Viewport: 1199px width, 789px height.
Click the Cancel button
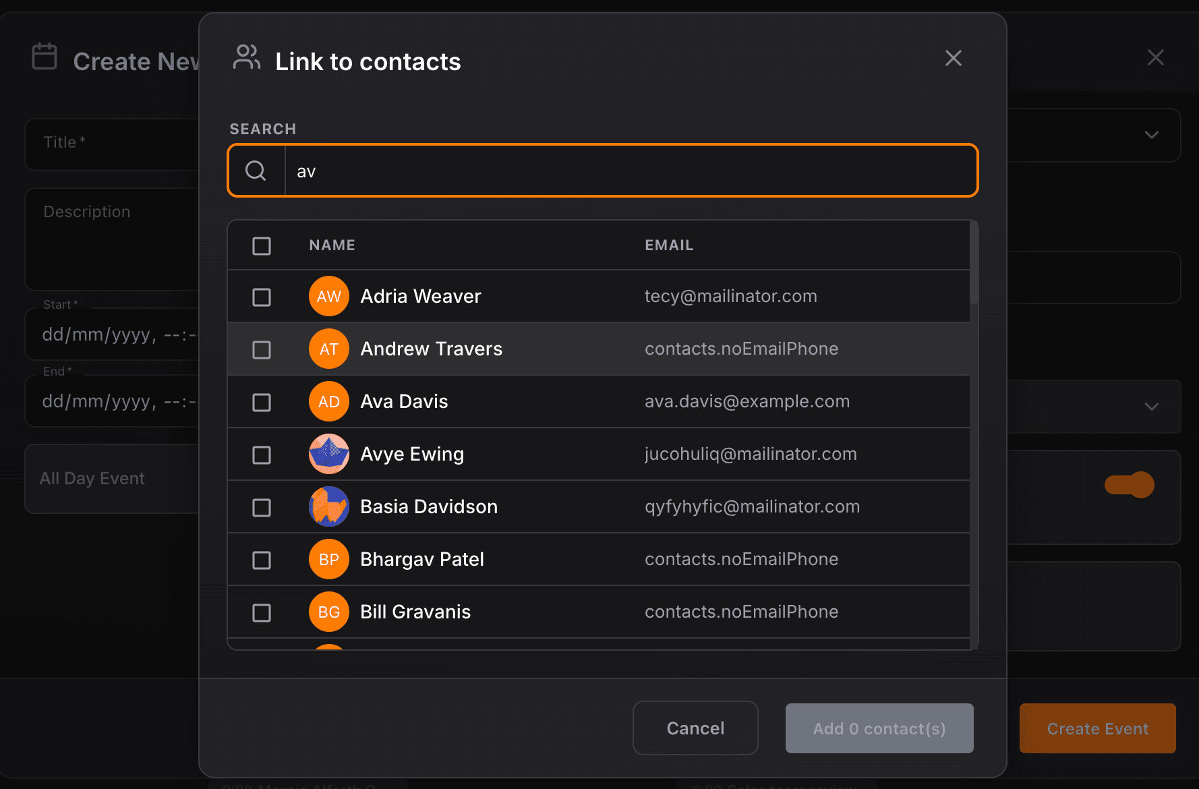695,728
